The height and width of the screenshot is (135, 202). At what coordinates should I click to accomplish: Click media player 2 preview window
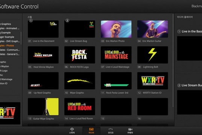point(190,102)
